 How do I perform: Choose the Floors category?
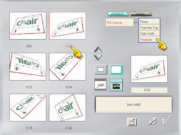(149, 22)
